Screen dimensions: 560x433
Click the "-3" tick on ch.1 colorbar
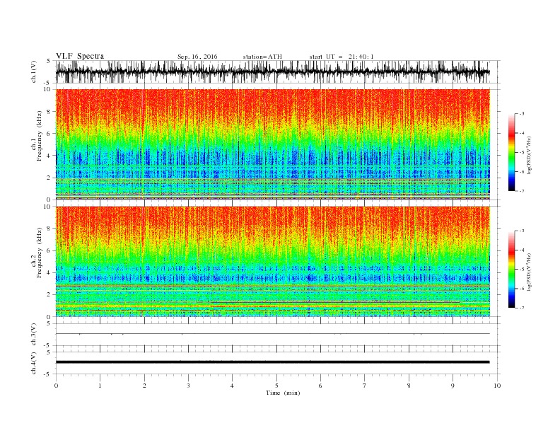[x=522, y=114]
